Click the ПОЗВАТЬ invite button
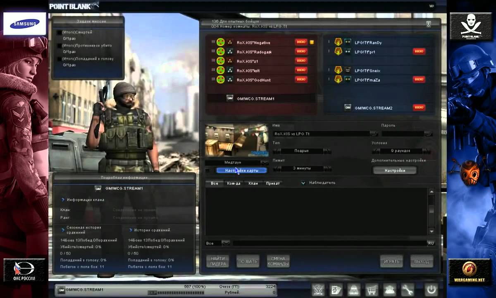Viewport: 496px width, 298px height. 248,261
